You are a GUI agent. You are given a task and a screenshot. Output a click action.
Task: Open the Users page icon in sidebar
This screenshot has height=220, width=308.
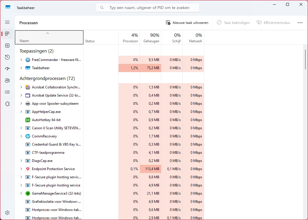click(7, 81)
